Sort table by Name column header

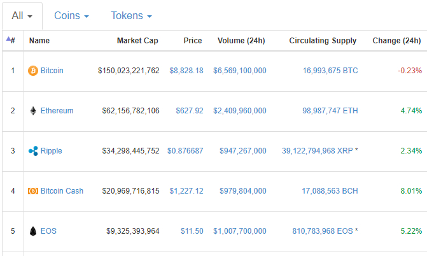pos(39,41)
